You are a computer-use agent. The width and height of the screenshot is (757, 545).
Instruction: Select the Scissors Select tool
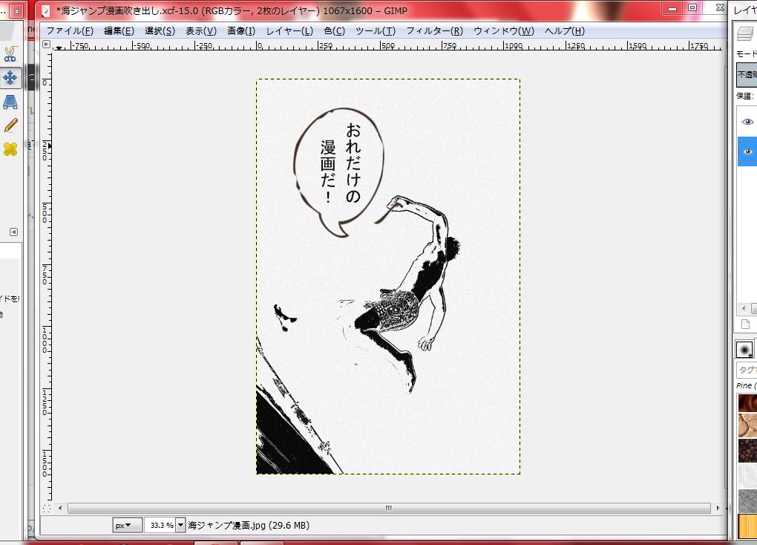pyautogui.click(x=10, y=54)
